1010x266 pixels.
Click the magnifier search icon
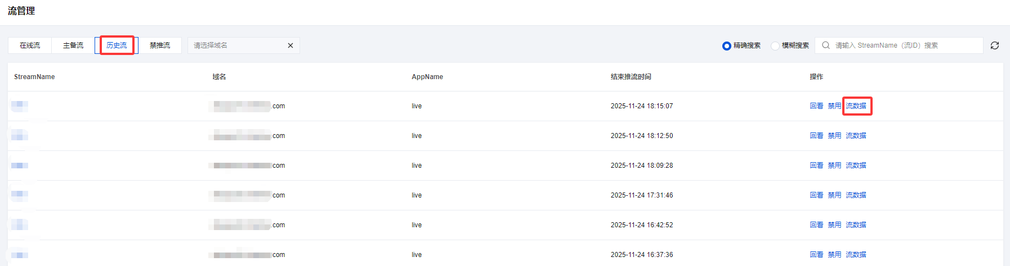pyautogui.click(x=826, y=45)
